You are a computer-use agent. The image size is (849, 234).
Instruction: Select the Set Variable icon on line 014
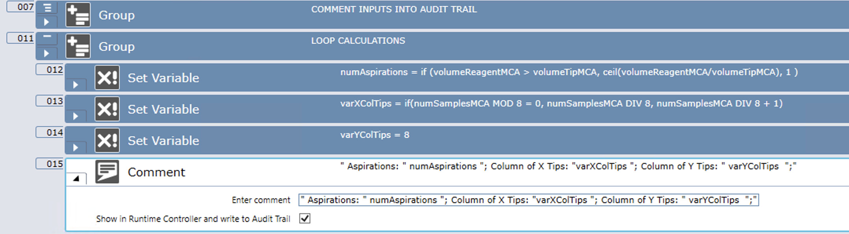point(107,141)
